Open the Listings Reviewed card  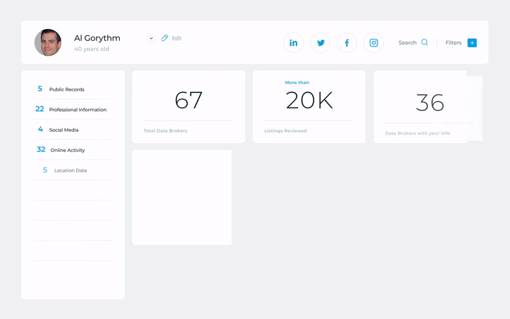tap(309, 107)
